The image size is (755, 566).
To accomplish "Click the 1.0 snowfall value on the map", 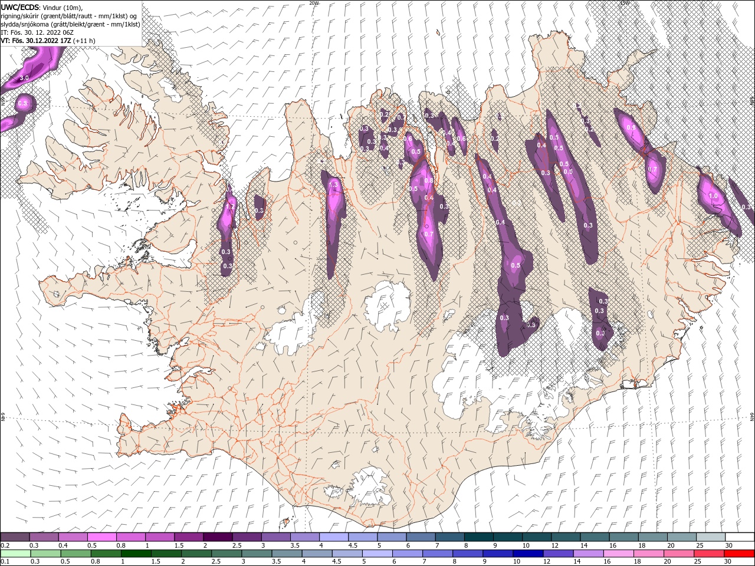I will (713, 196).
